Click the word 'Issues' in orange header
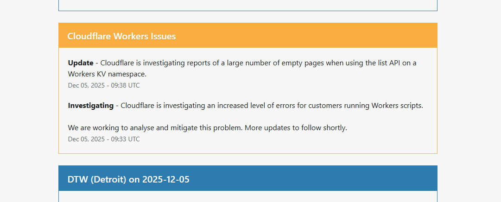 (163, 36)
